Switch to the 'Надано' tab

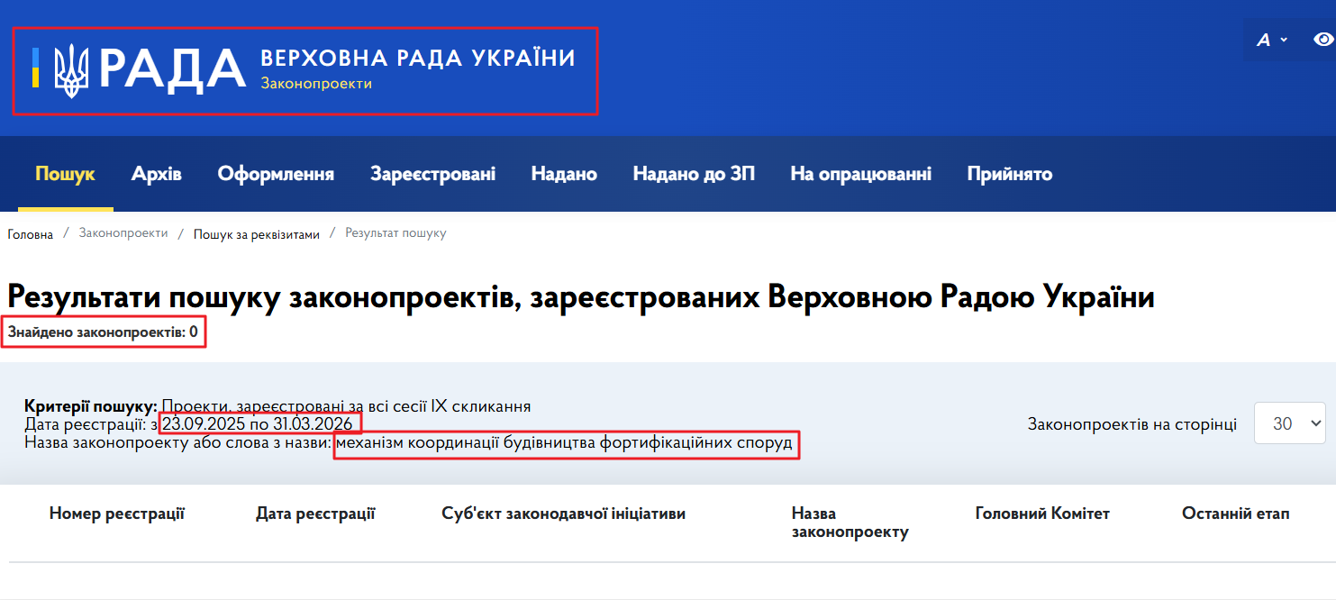point(564,174)
